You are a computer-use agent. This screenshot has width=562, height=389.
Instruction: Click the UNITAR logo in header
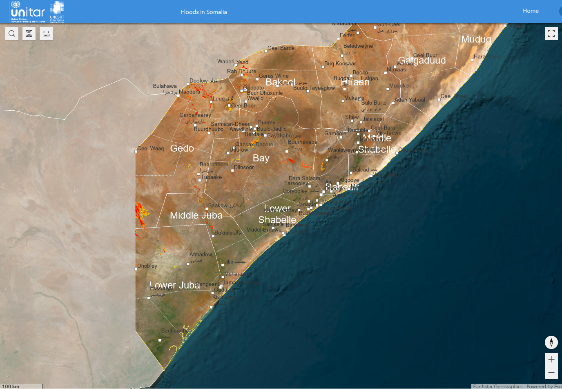(28, 12)
